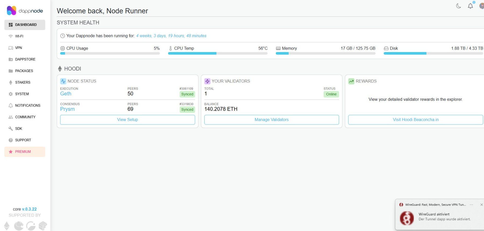Open the core v.0.3.22 version link

(x=29, y=209)
